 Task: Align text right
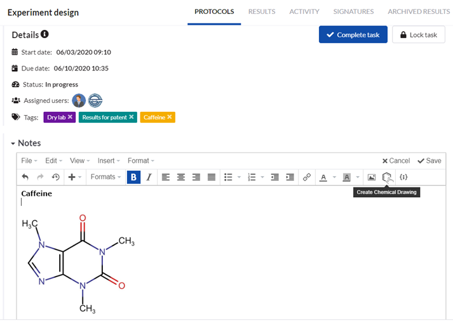pos(196,177)
